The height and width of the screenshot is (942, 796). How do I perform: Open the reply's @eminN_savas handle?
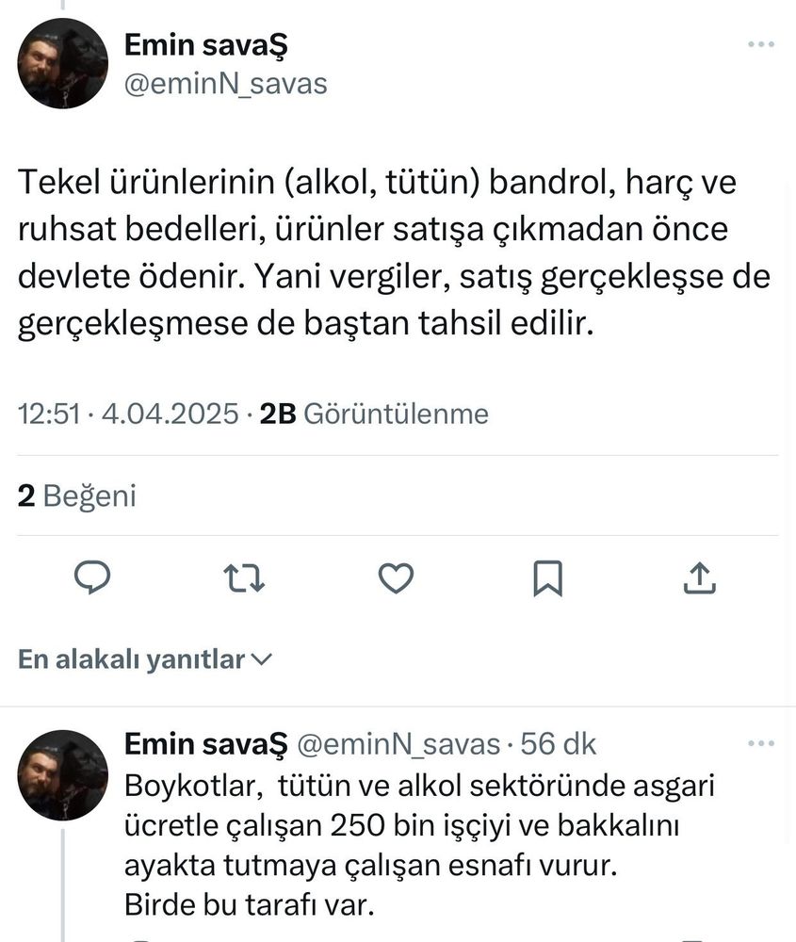pyautogui.click(x=398, y=744)
